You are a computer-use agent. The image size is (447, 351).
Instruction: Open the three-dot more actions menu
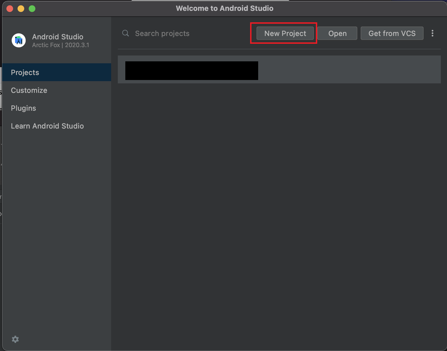(x=432, y=33)
